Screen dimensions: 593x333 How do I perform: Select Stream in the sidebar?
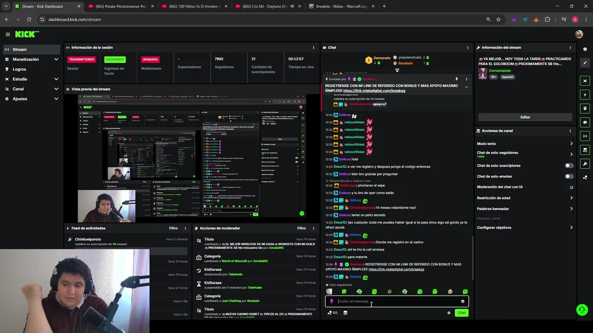tap(32, 49)
